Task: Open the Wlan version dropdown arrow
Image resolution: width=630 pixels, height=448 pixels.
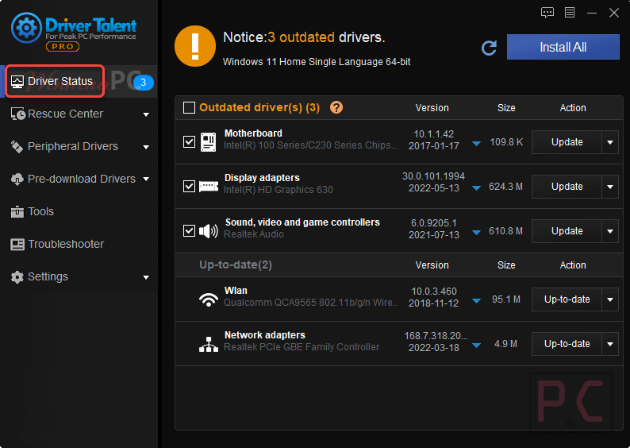Action: [x=477, y=301]
